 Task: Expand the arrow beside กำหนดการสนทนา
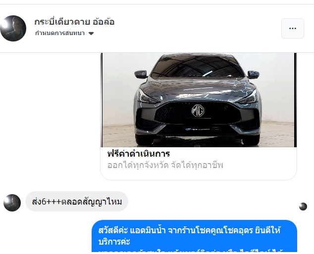pyautogui.click(x=91, y=34)
